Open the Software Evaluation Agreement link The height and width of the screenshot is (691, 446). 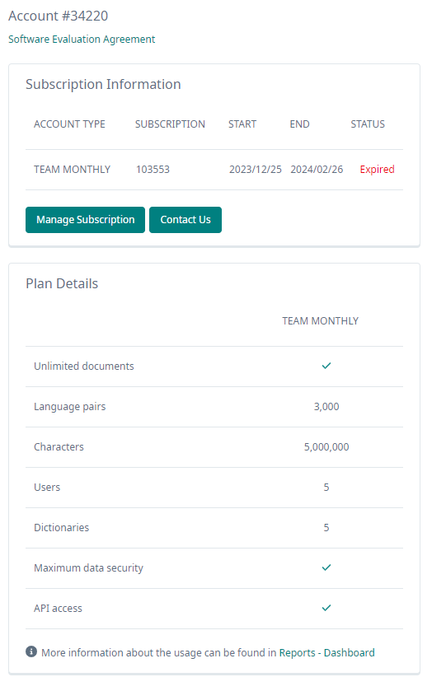click(82, 40)
